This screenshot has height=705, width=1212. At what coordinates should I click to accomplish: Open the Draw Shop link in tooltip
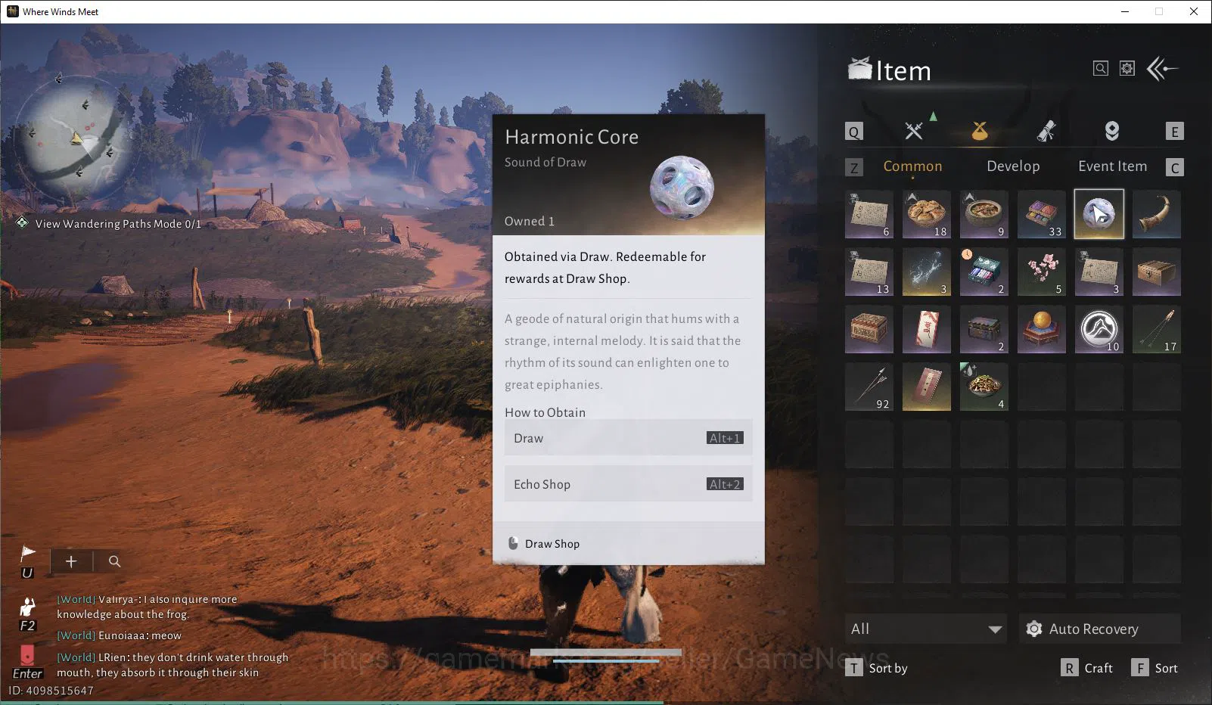point(552,544)
